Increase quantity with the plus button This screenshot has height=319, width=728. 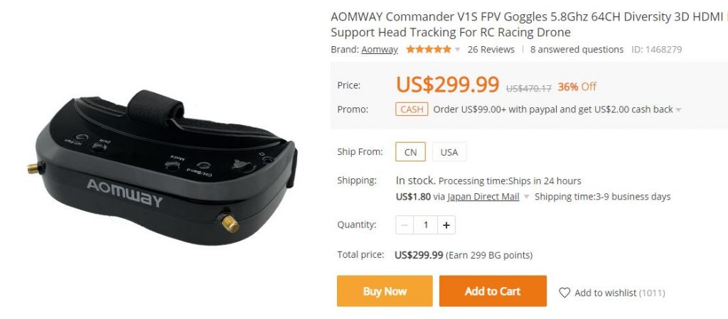click(x=446, y=225)
